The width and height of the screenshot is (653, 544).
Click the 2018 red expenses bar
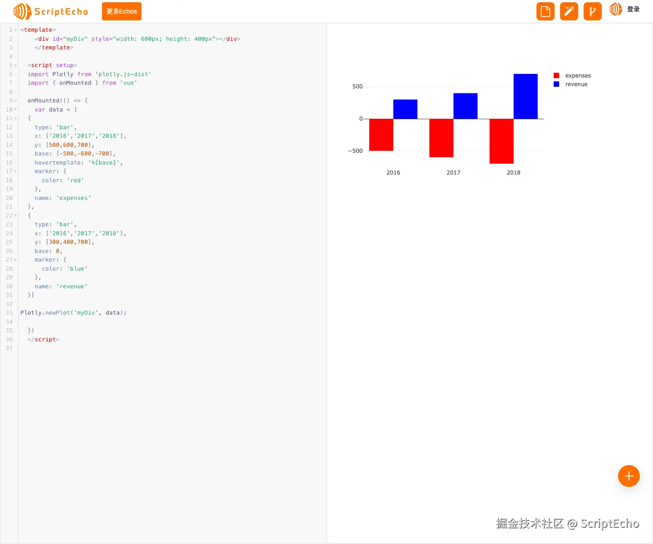[x=502, y=141]
